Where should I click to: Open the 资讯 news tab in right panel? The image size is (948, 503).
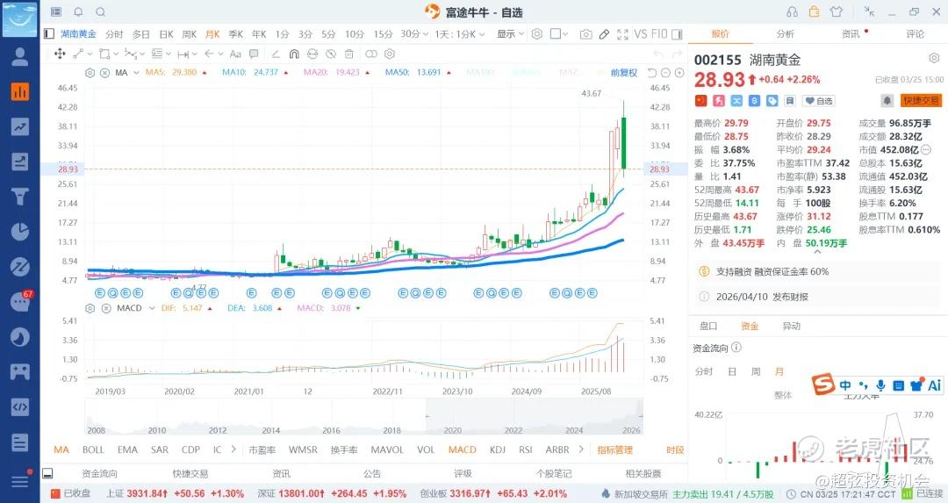coord(851,34)
